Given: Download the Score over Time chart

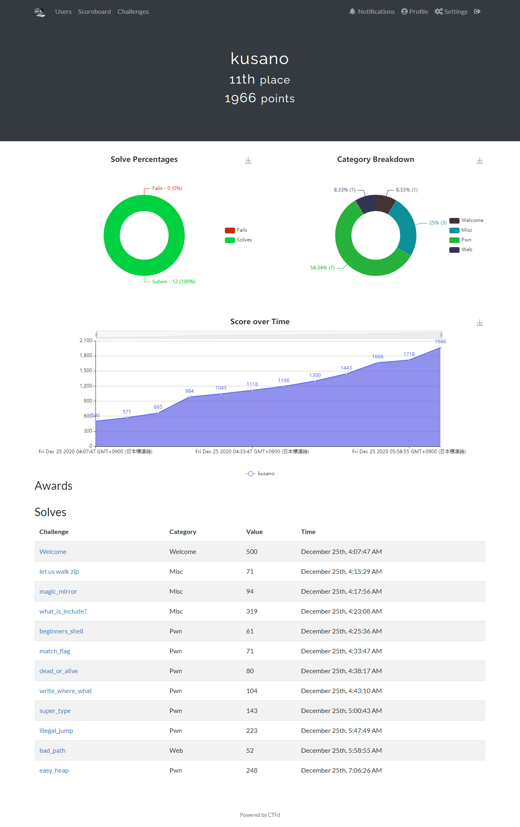Looking at the screenshot, I should click(x=480, y=323).
